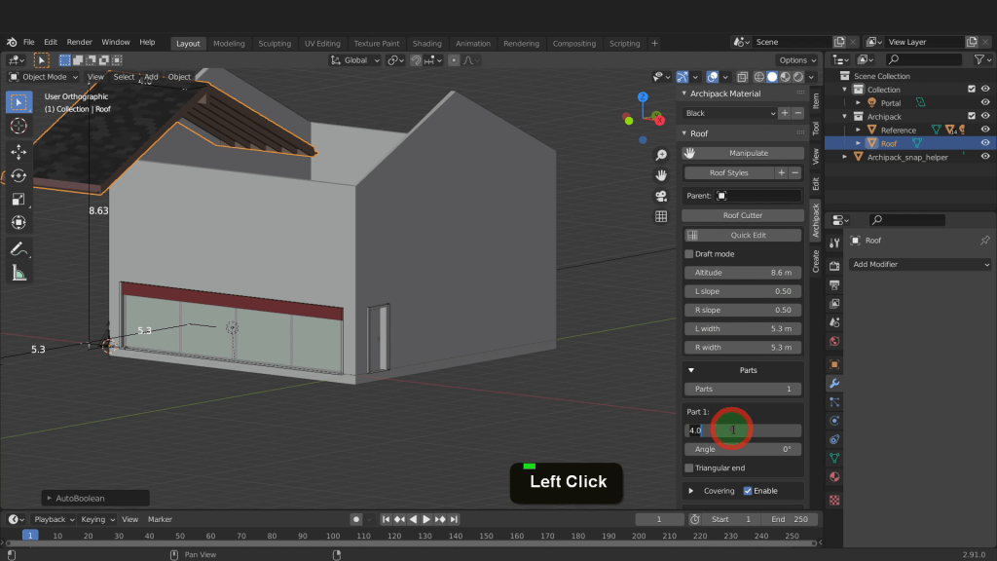Collapse the Parts section

pos(692,370)
